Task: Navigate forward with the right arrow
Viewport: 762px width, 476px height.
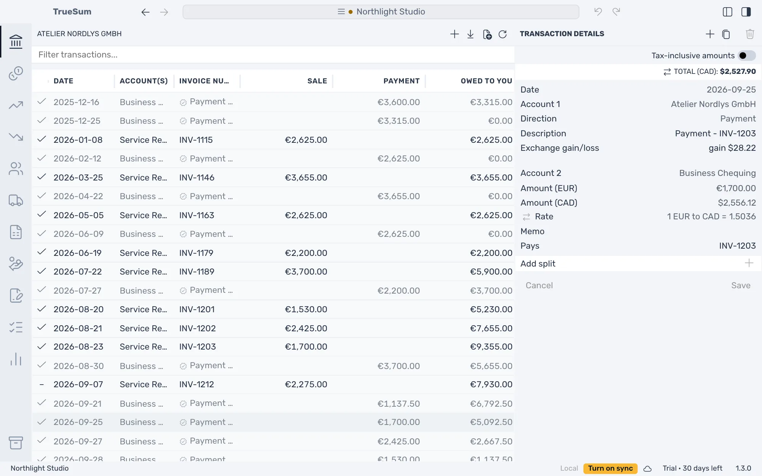Action: pos(164,12)
